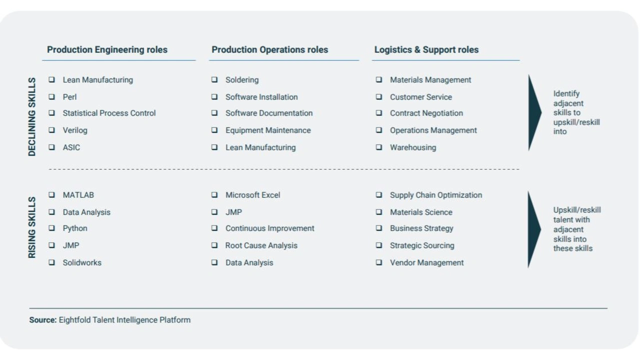The width and height of the screenshot is (640, 357).
Task: Check the Solidworks checkbox
Action: click(x=52, y=262)
